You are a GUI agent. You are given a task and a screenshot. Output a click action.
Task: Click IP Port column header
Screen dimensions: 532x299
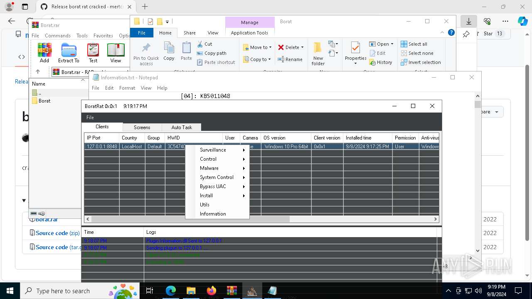[x=101, y=138]
